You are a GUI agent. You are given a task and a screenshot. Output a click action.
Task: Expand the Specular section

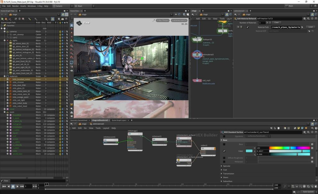coord(221,166)
